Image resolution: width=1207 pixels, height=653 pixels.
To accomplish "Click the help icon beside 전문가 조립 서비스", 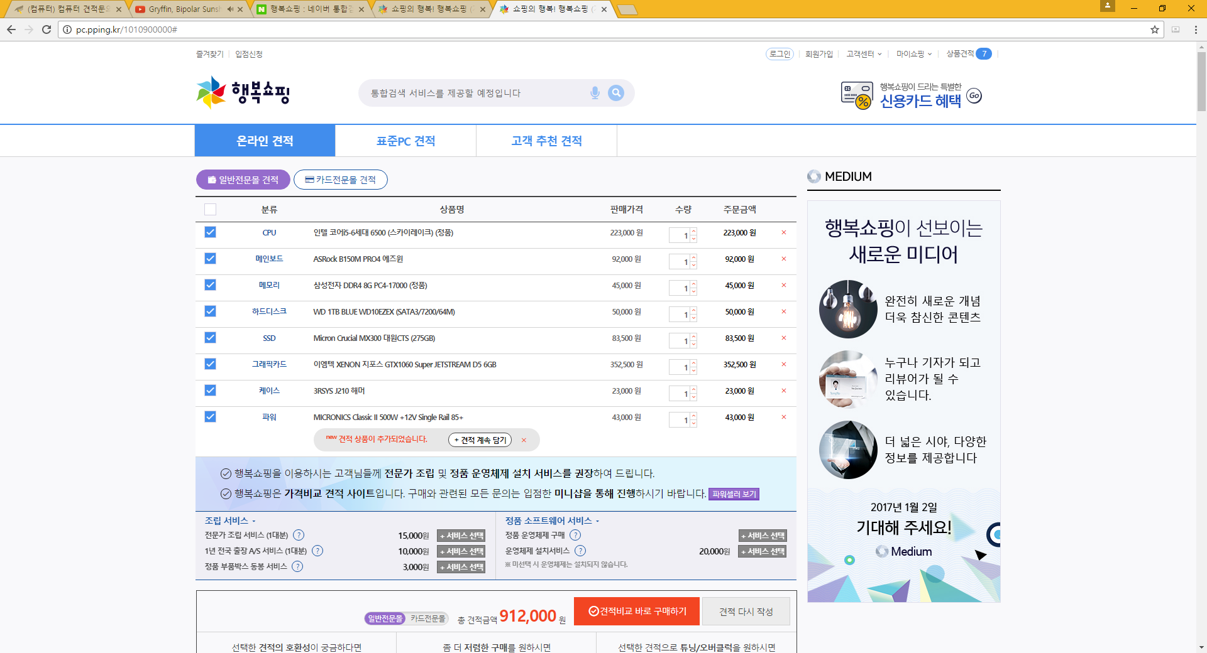I will click(x=299, y=536).
